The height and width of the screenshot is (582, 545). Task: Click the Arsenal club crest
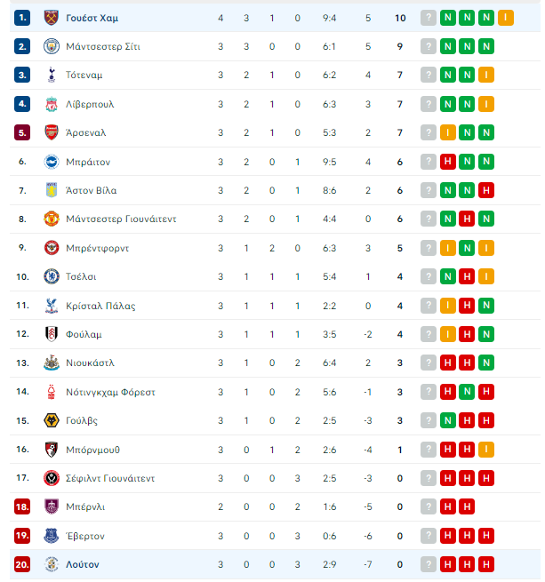[x=52, y=132]
